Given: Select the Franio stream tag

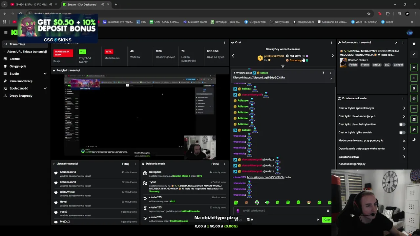Looking at the screenshot, I should [365, 65].
